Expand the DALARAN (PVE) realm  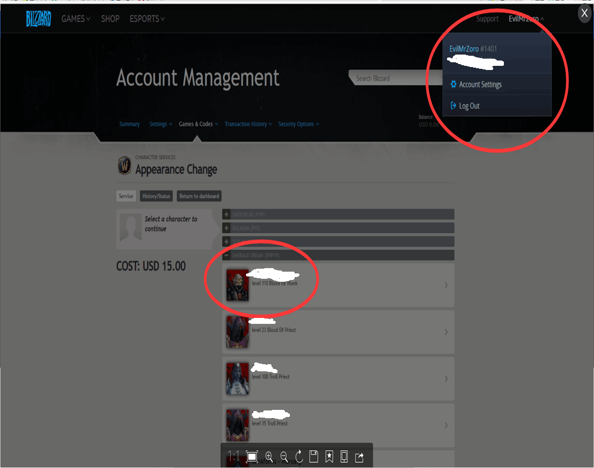click(x=338, y=228)
